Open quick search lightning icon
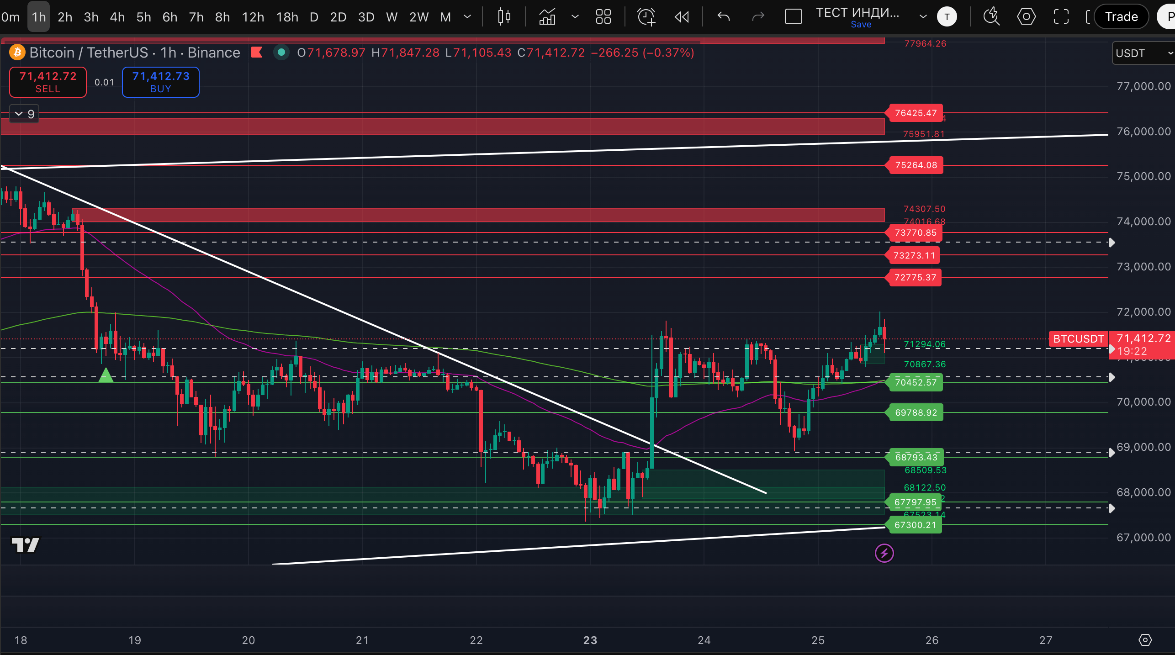The height and width of the screenshot is (655, 1175). tap(991, 17)
